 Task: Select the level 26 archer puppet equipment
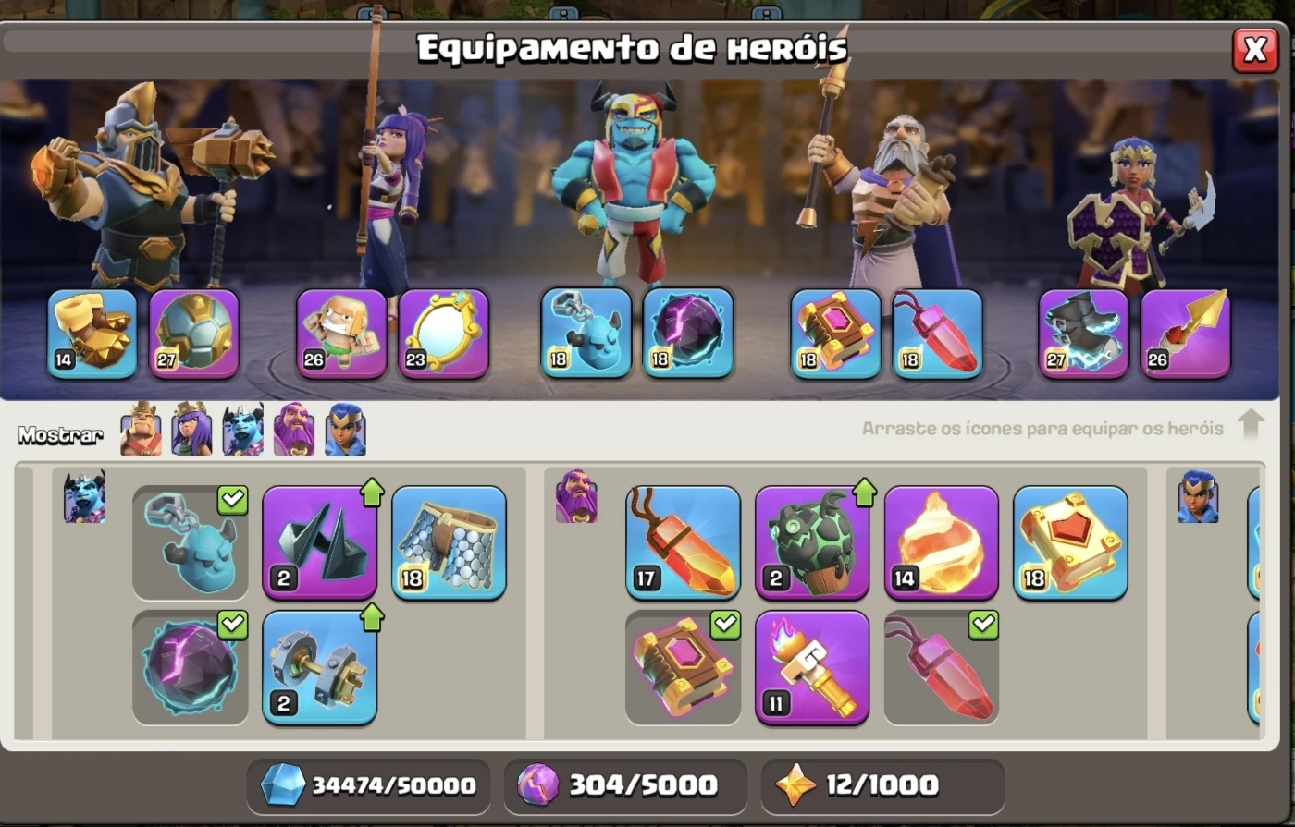pyautogui.click(x=341, y=334)
